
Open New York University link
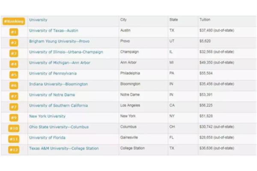[x=47, y=116]
